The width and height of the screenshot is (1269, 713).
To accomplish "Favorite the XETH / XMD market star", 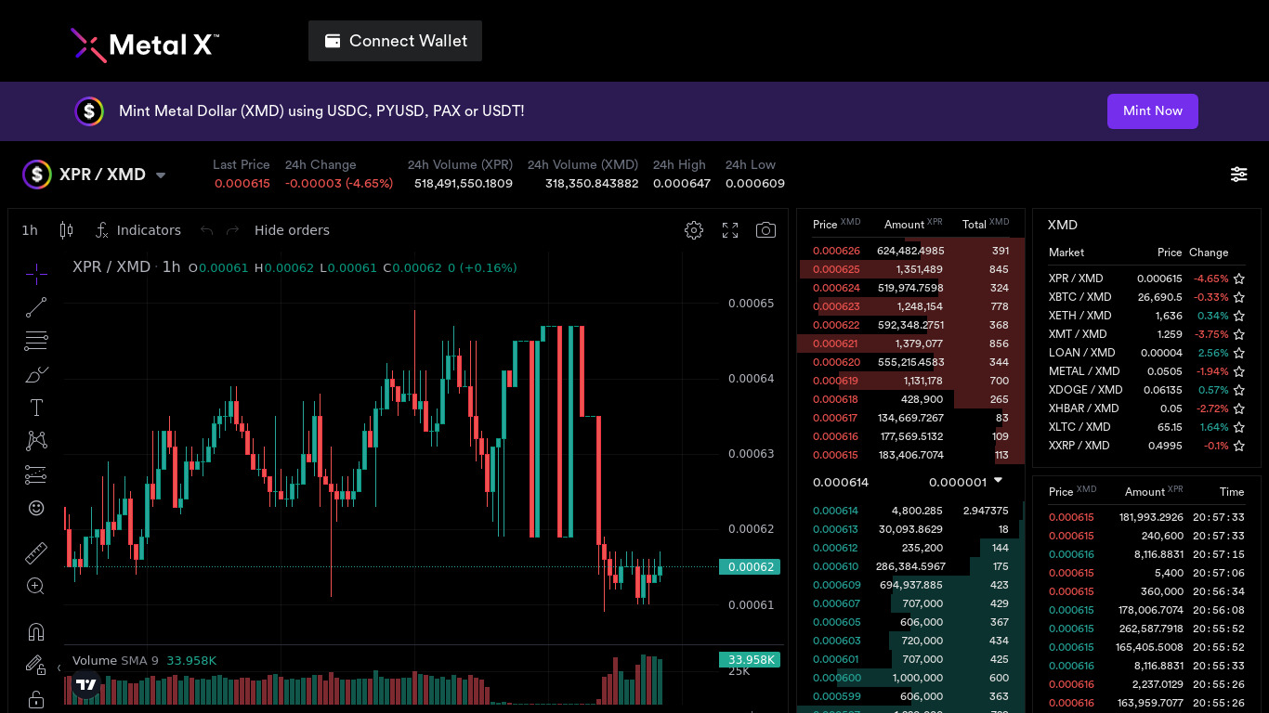I will 1238,316.
